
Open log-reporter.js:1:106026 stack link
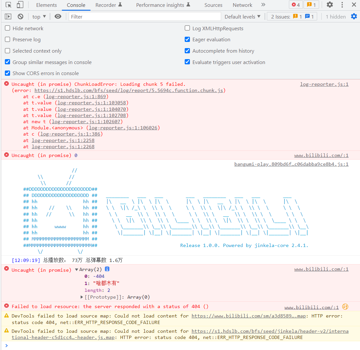click(123, 128)
